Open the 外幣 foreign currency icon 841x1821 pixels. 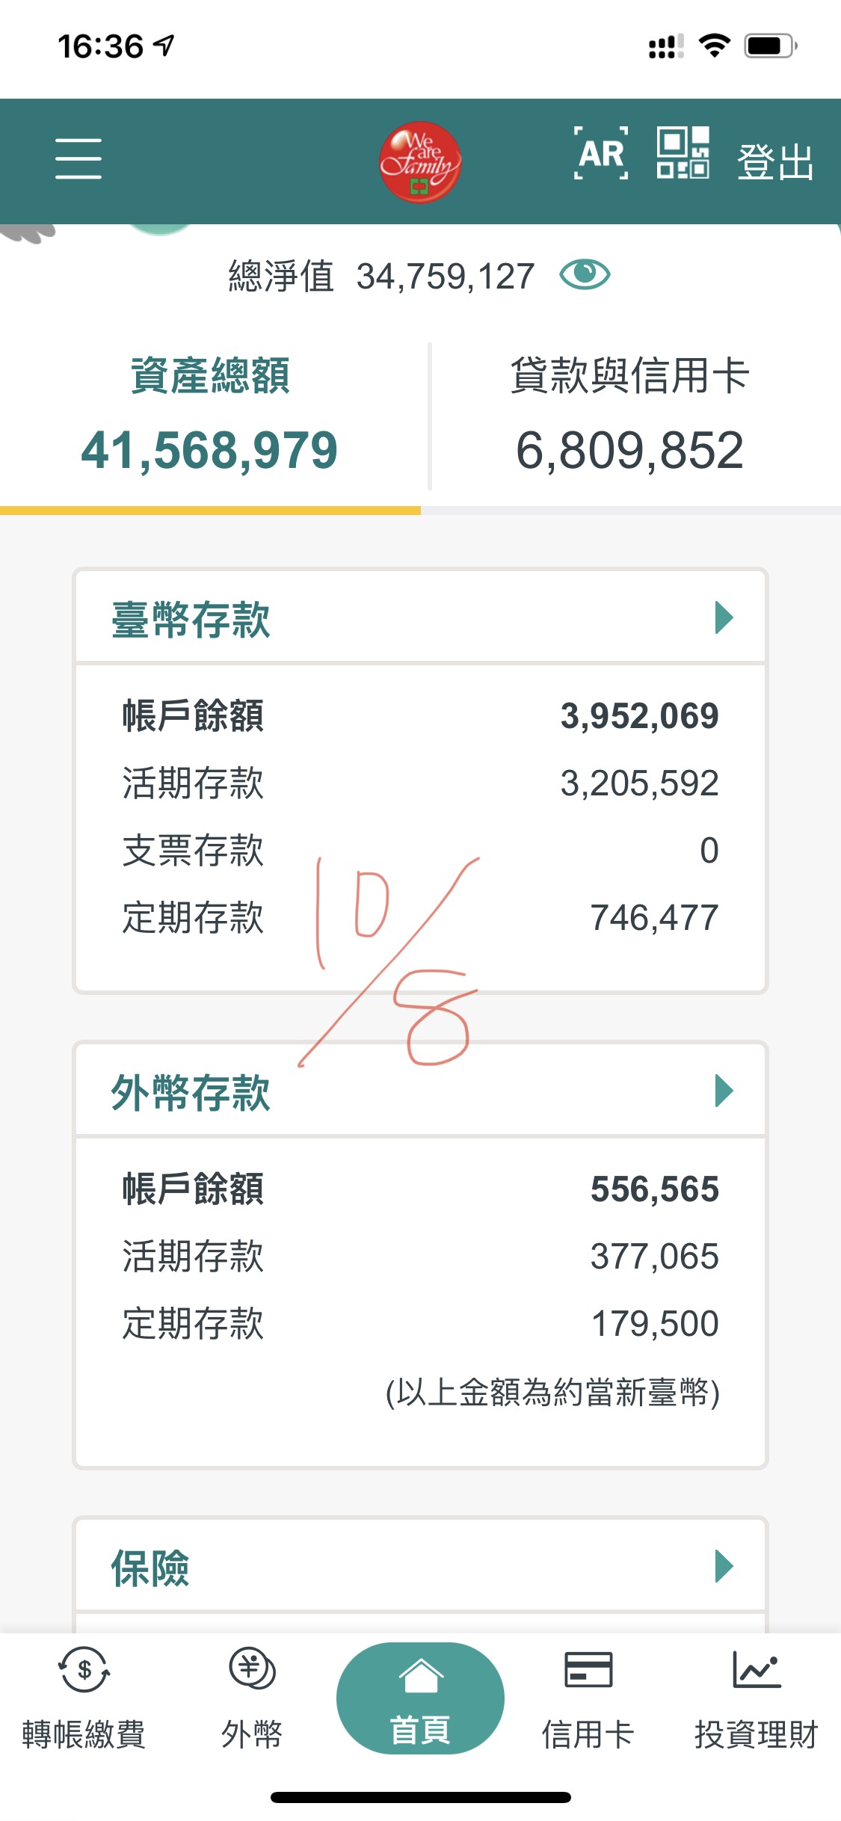(x=252, y=1670)
